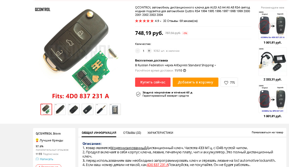
Task: Click the top brands medal icon
Action: coord(37,140)
